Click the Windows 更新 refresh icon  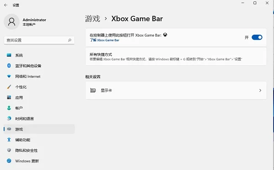tap(9, 161)
